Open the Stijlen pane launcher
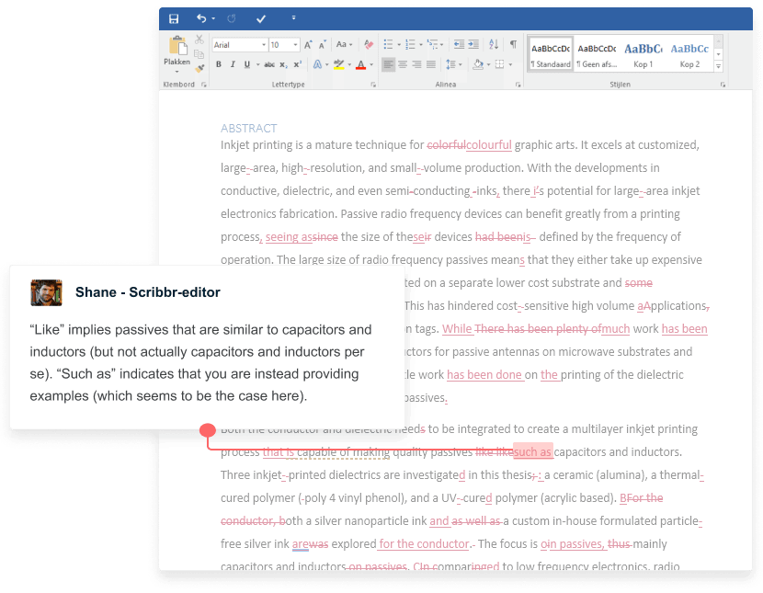Image resolution: width=763 pixels, height=593 pixels. [723, 85]
